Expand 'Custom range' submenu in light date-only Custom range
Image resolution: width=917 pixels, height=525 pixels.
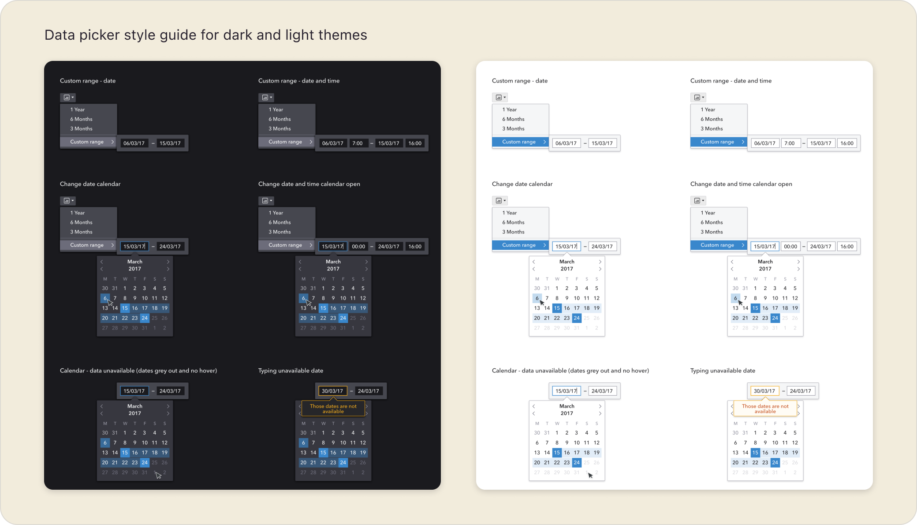coord(521,142)
